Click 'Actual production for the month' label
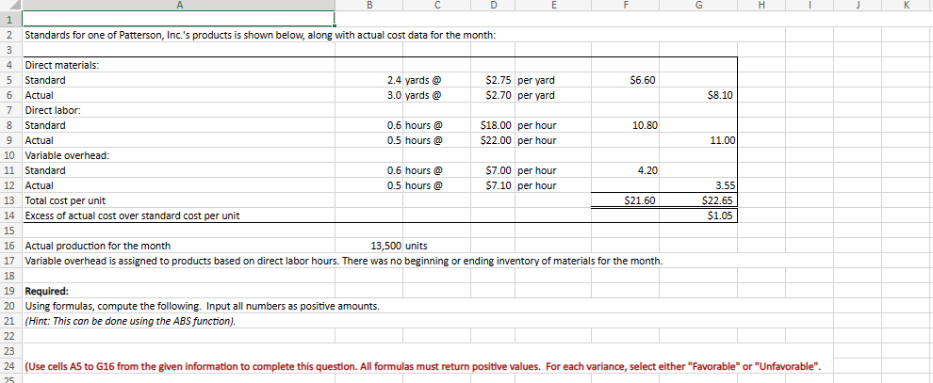The image size is (933, 383). coord(98,246)
